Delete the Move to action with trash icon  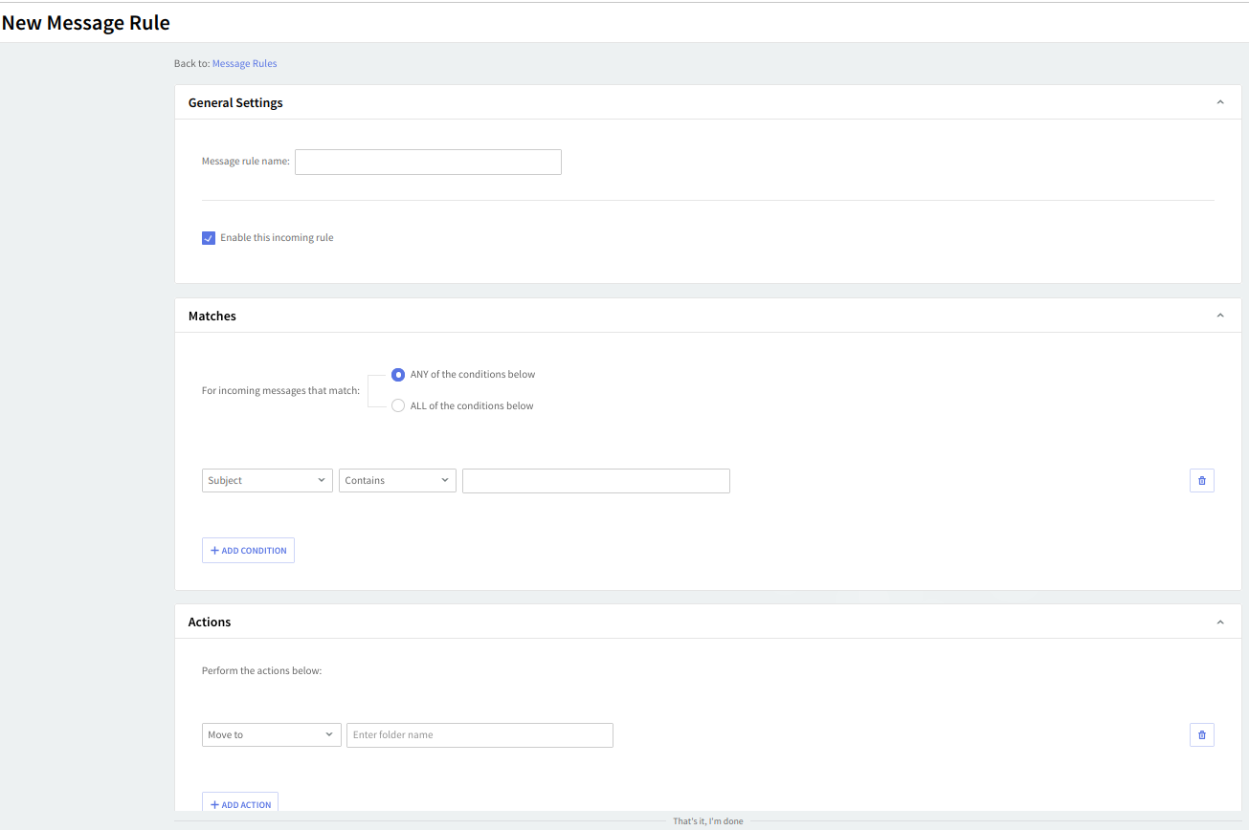[1201, 734]
